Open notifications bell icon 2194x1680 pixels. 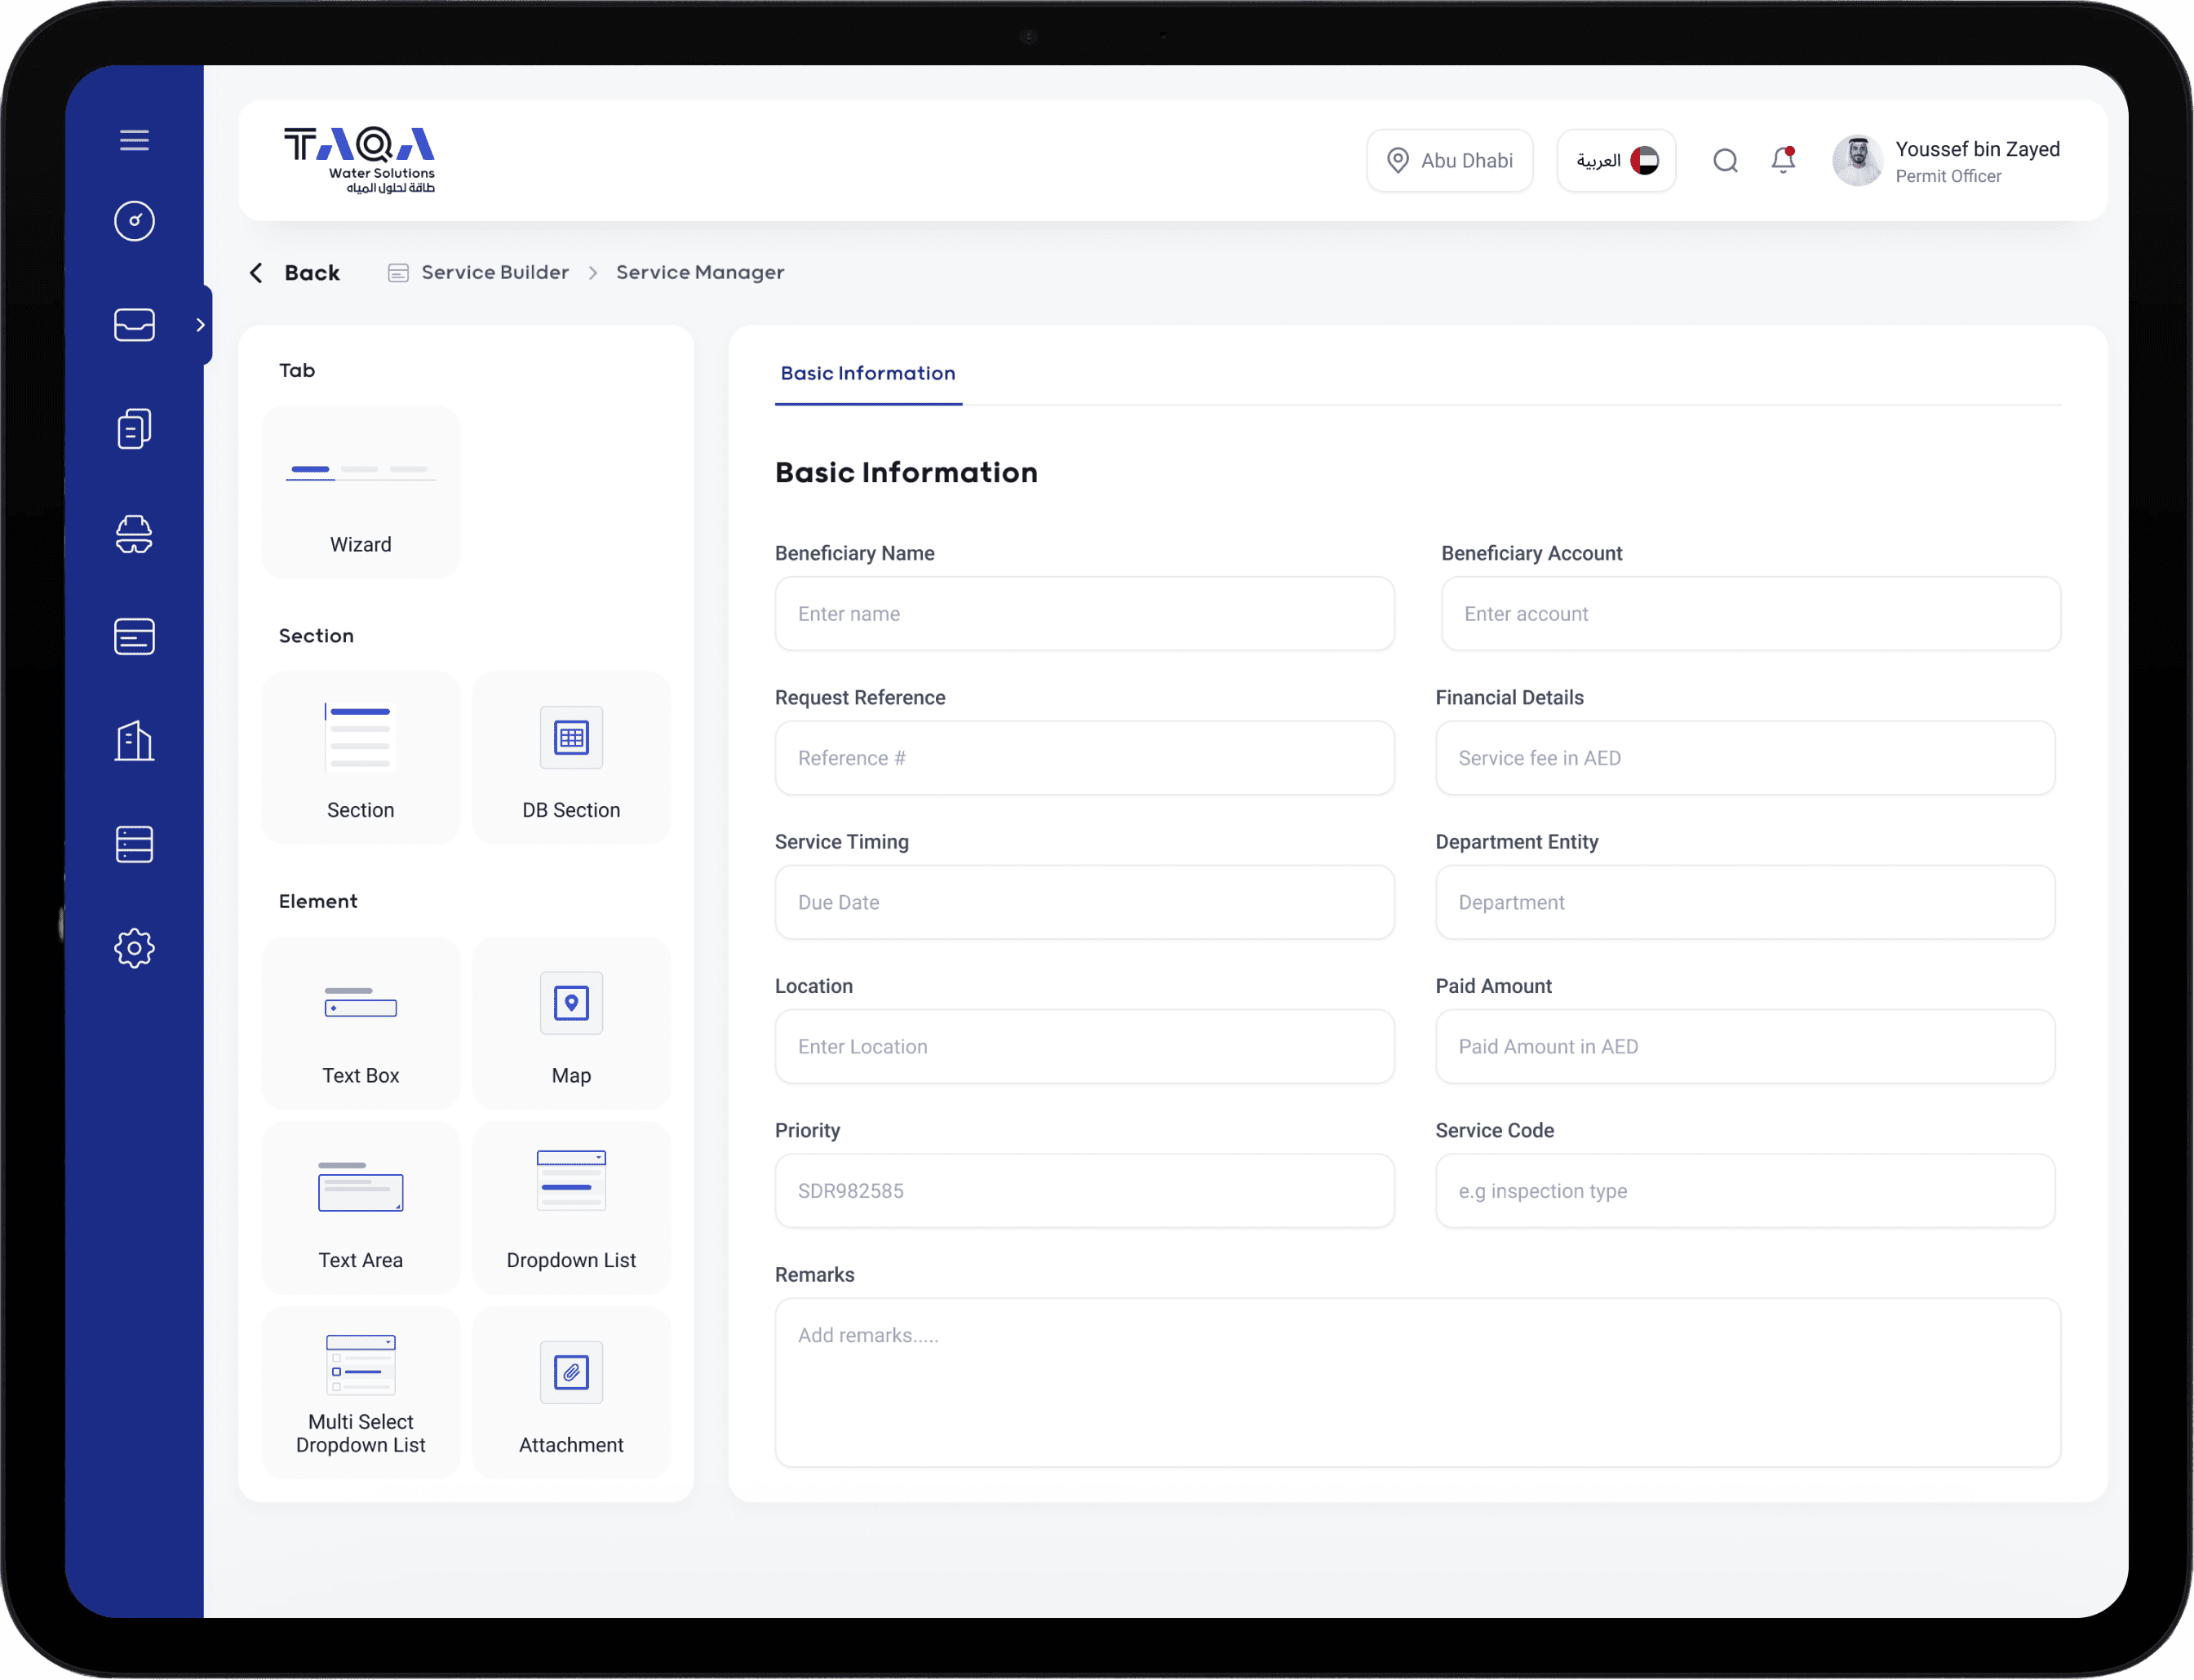point(1783,160)
